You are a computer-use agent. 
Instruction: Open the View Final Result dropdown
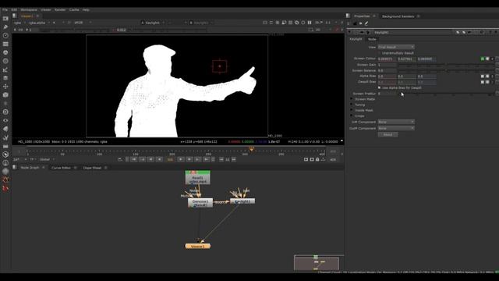(396, 47)
